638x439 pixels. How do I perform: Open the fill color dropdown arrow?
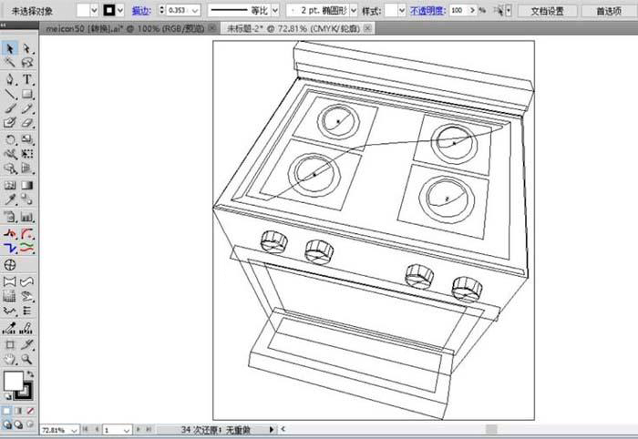tap(94, 11)
